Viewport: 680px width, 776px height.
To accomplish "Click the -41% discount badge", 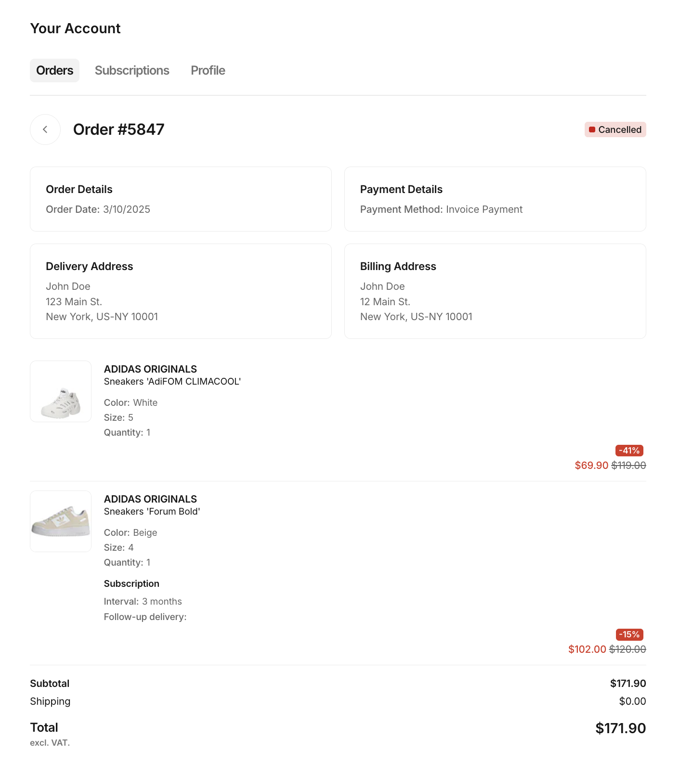I will point(629,451).
